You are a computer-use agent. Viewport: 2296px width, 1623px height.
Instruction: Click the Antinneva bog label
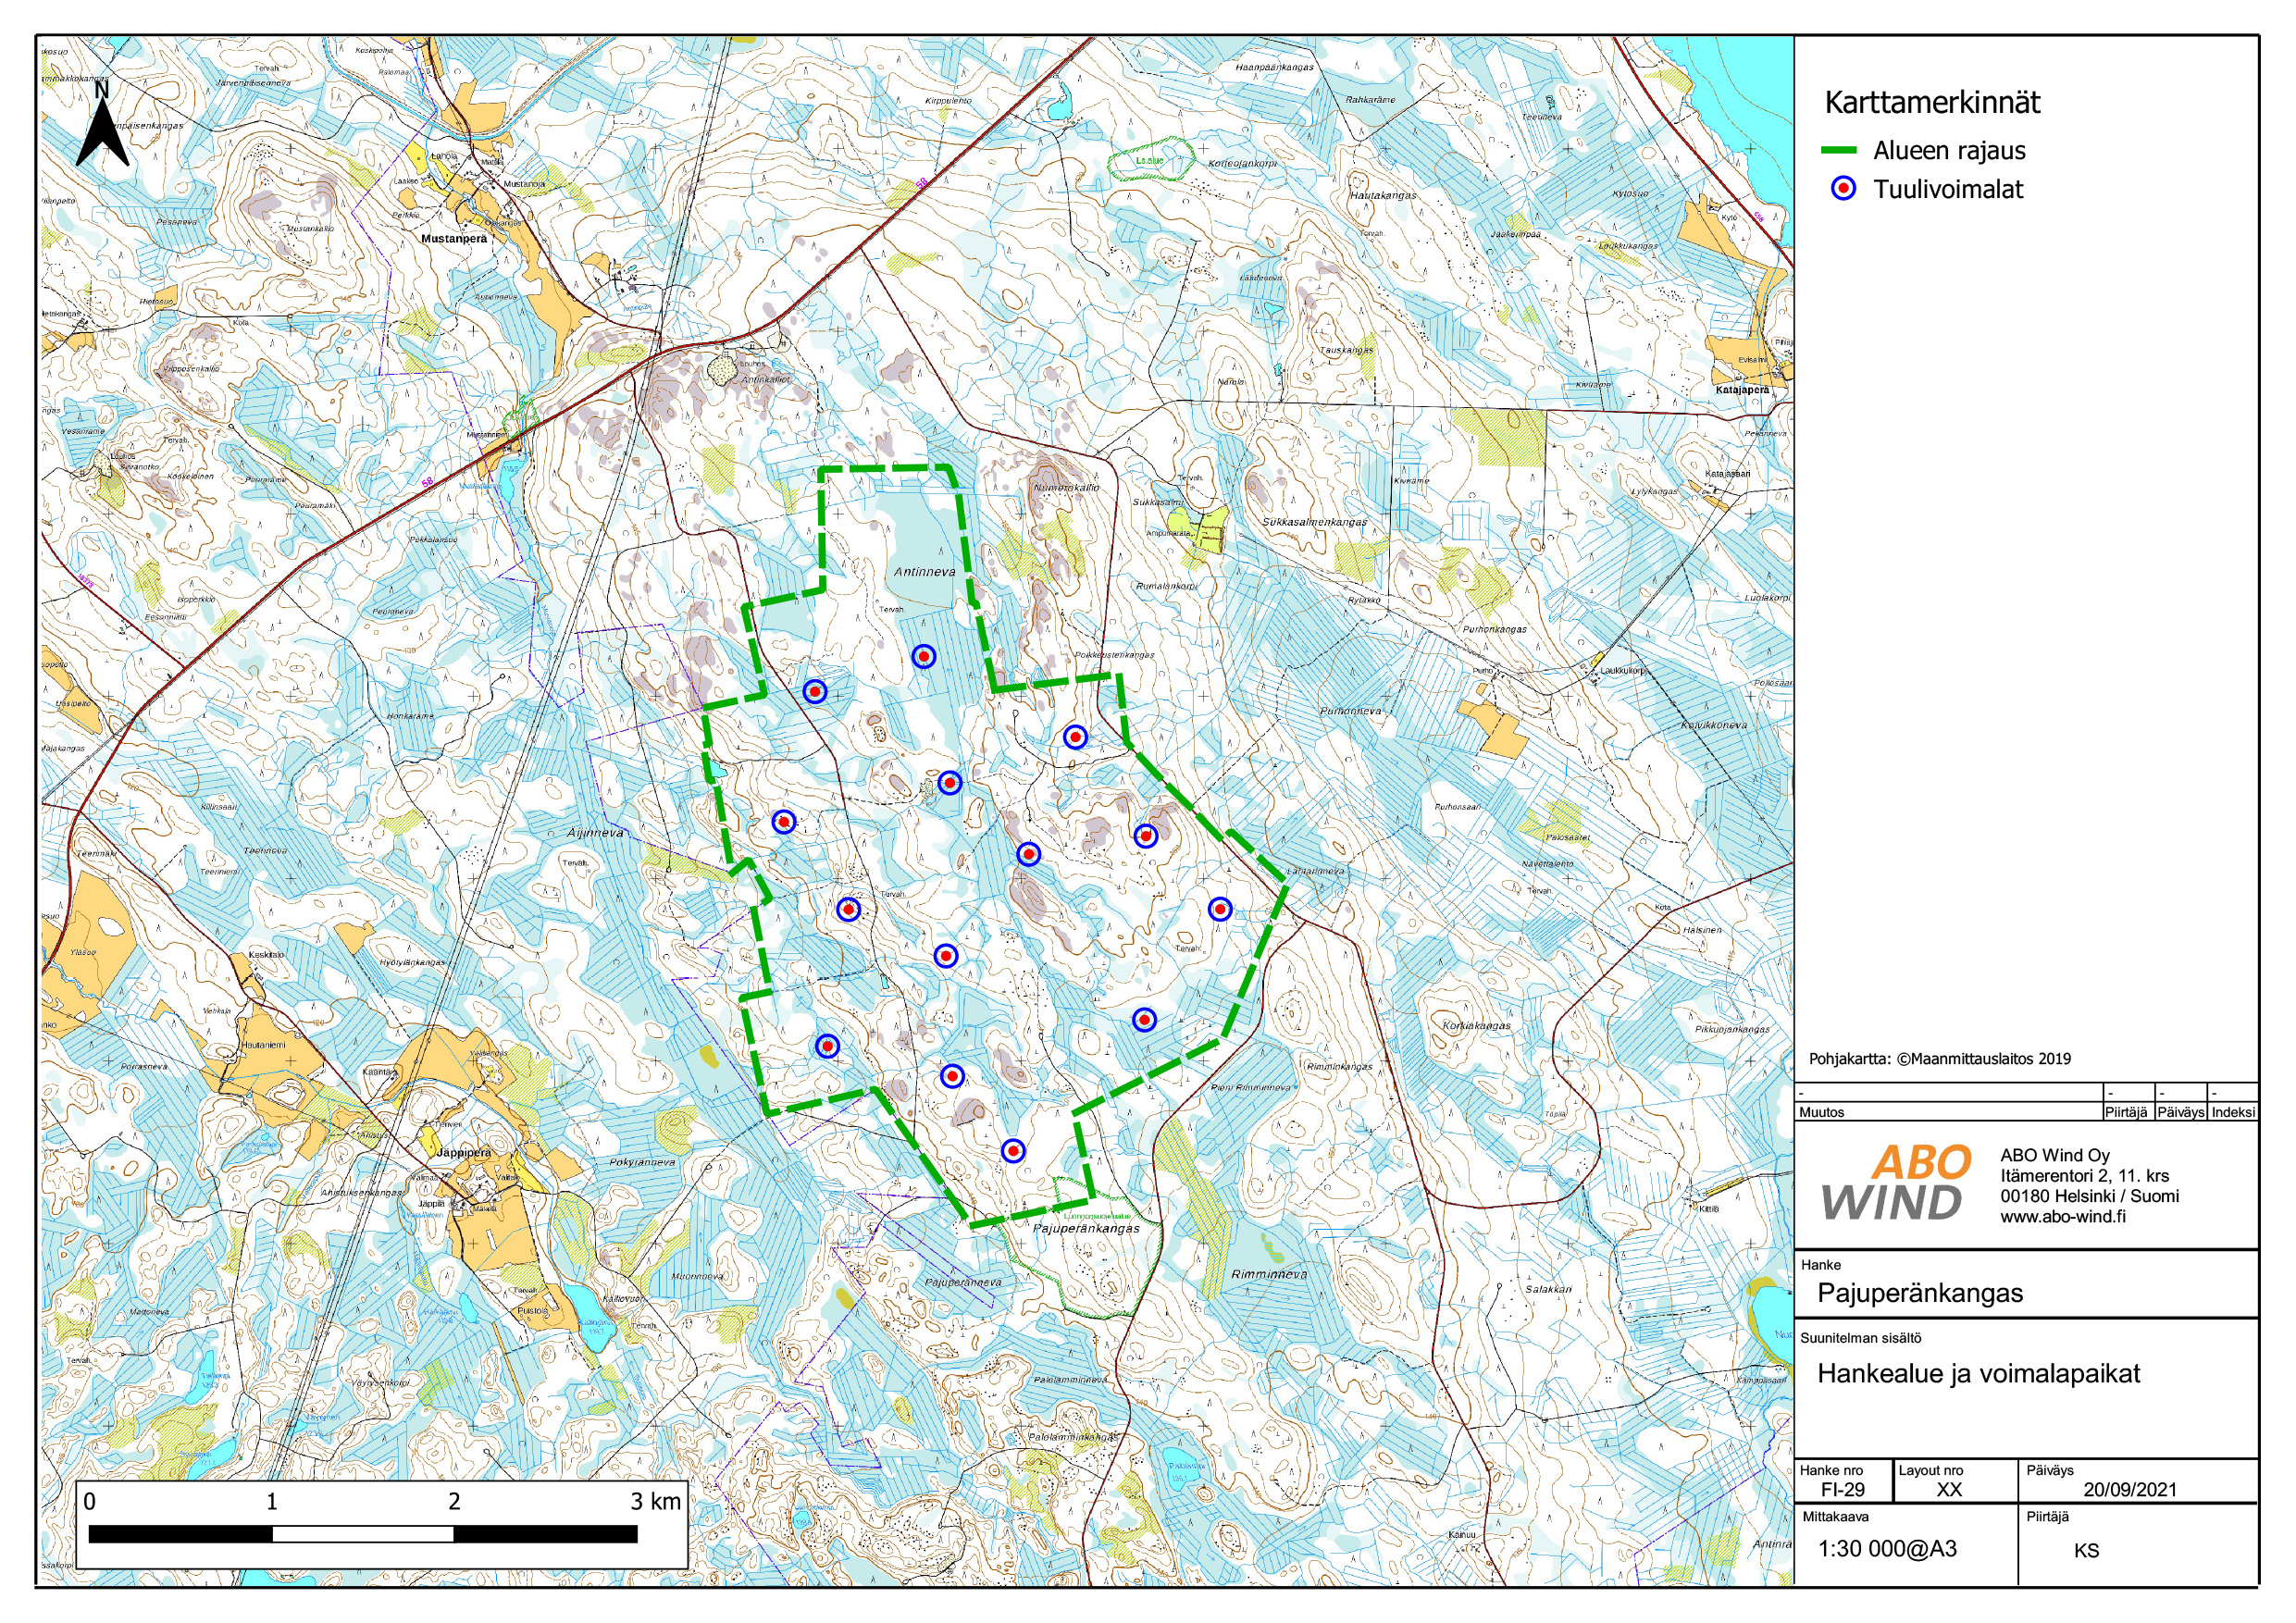[924, 572]
